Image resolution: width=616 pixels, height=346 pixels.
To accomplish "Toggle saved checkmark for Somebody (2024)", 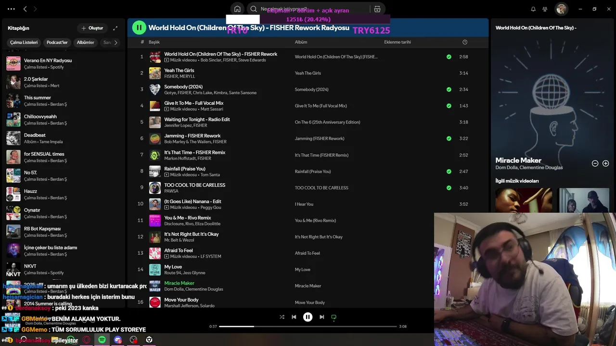I will [449, 89].
